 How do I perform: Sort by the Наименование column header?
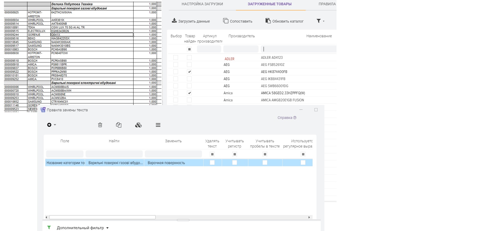click(x=319, y=36)
